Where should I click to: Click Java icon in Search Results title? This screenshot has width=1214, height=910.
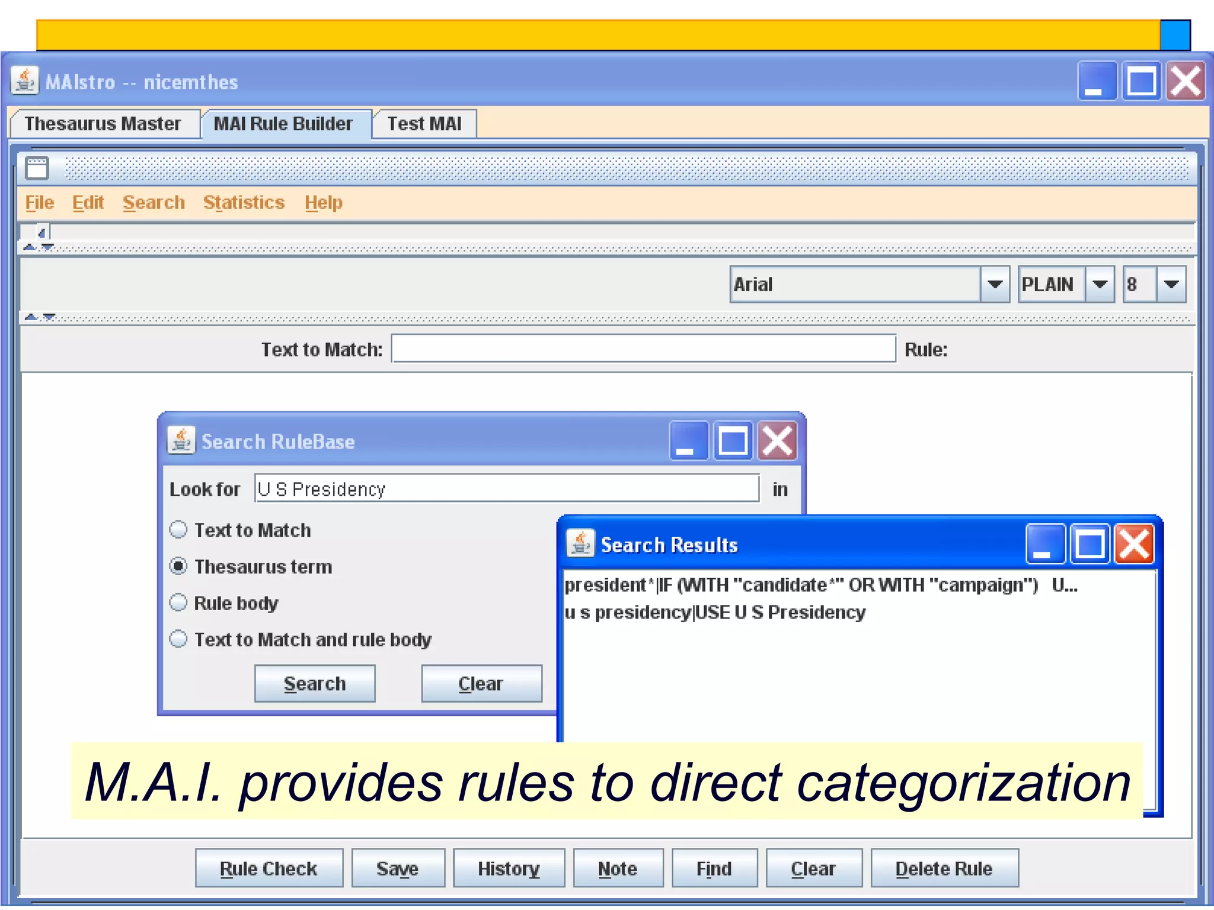point(580,543)
